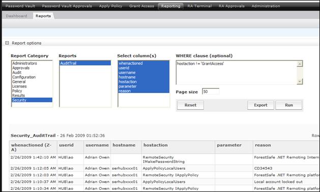Click the Reset button
The width and height of the screenshot is (320, 192).
pyautogui.click(x=190, y=105)
